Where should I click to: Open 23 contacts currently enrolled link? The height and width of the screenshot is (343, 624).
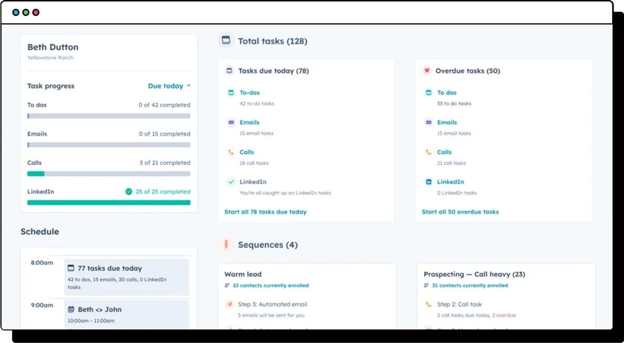tap(270, 285)
